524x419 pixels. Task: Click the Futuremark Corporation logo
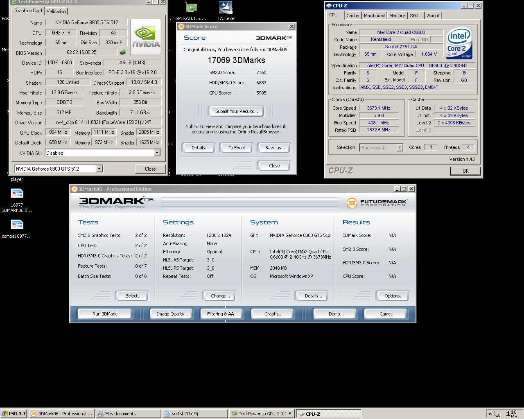377,203
